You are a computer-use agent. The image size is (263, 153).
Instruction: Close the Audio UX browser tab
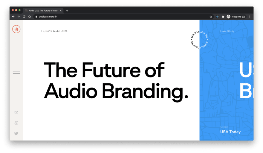pyautogui.click(x=61, y=11)
